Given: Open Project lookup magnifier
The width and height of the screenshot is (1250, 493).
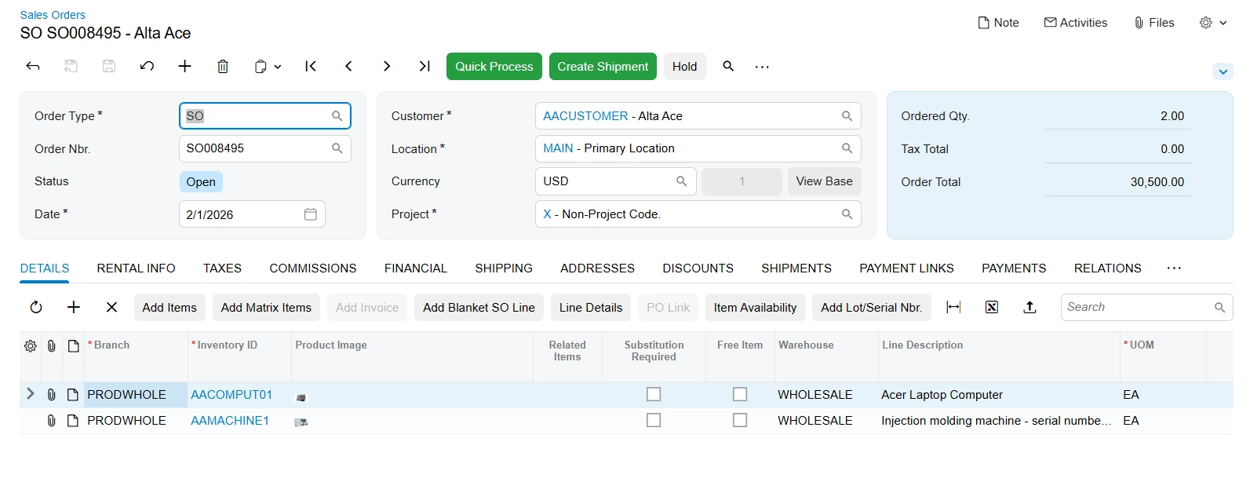Looking at the screenshot, I should (x=847, y=214).
